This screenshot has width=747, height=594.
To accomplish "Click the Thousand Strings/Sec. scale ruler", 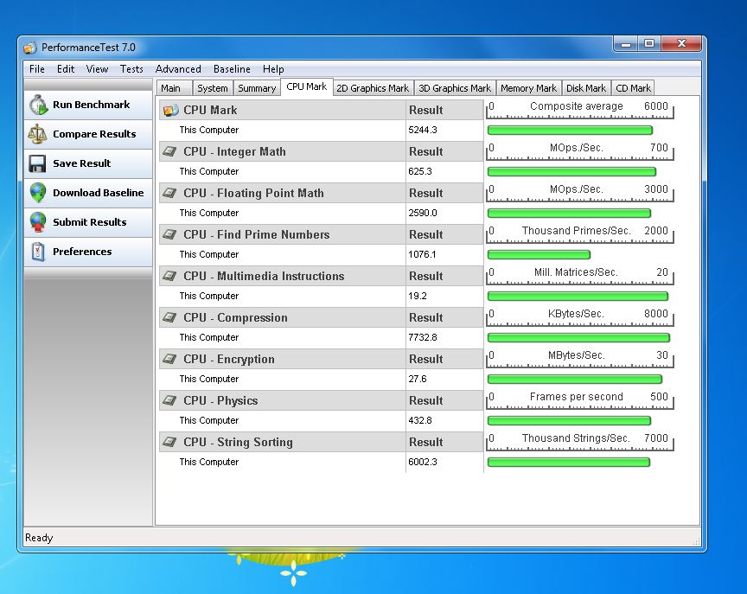I will coord(580,442).
